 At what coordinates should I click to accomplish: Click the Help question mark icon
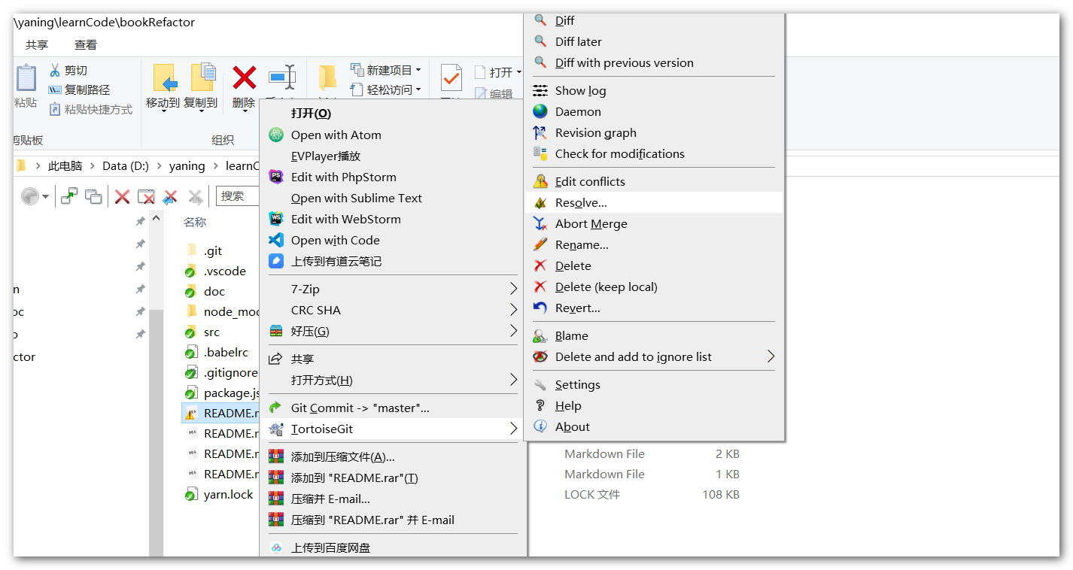(540, 405)
